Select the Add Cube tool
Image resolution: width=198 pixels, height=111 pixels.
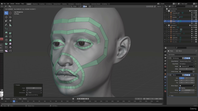tap(6, 29)
